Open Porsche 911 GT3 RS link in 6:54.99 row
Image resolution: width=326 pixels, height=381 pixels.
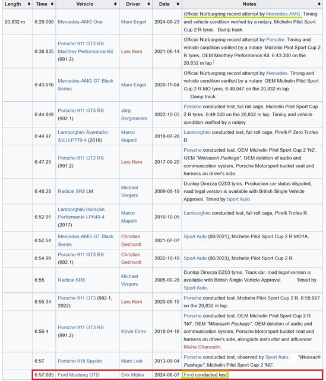[81, 254]
